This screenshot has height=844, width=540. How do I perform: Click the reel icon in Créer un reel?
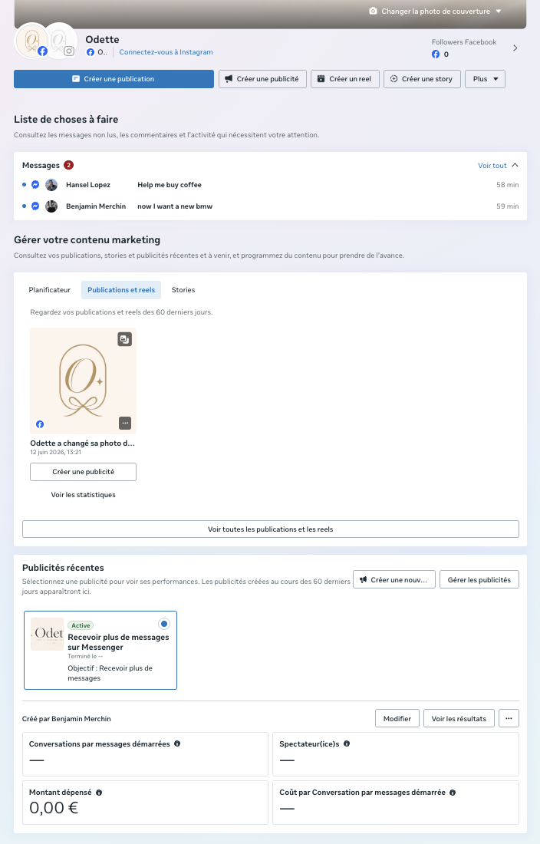pyautogui.click(x=321, y=79)
